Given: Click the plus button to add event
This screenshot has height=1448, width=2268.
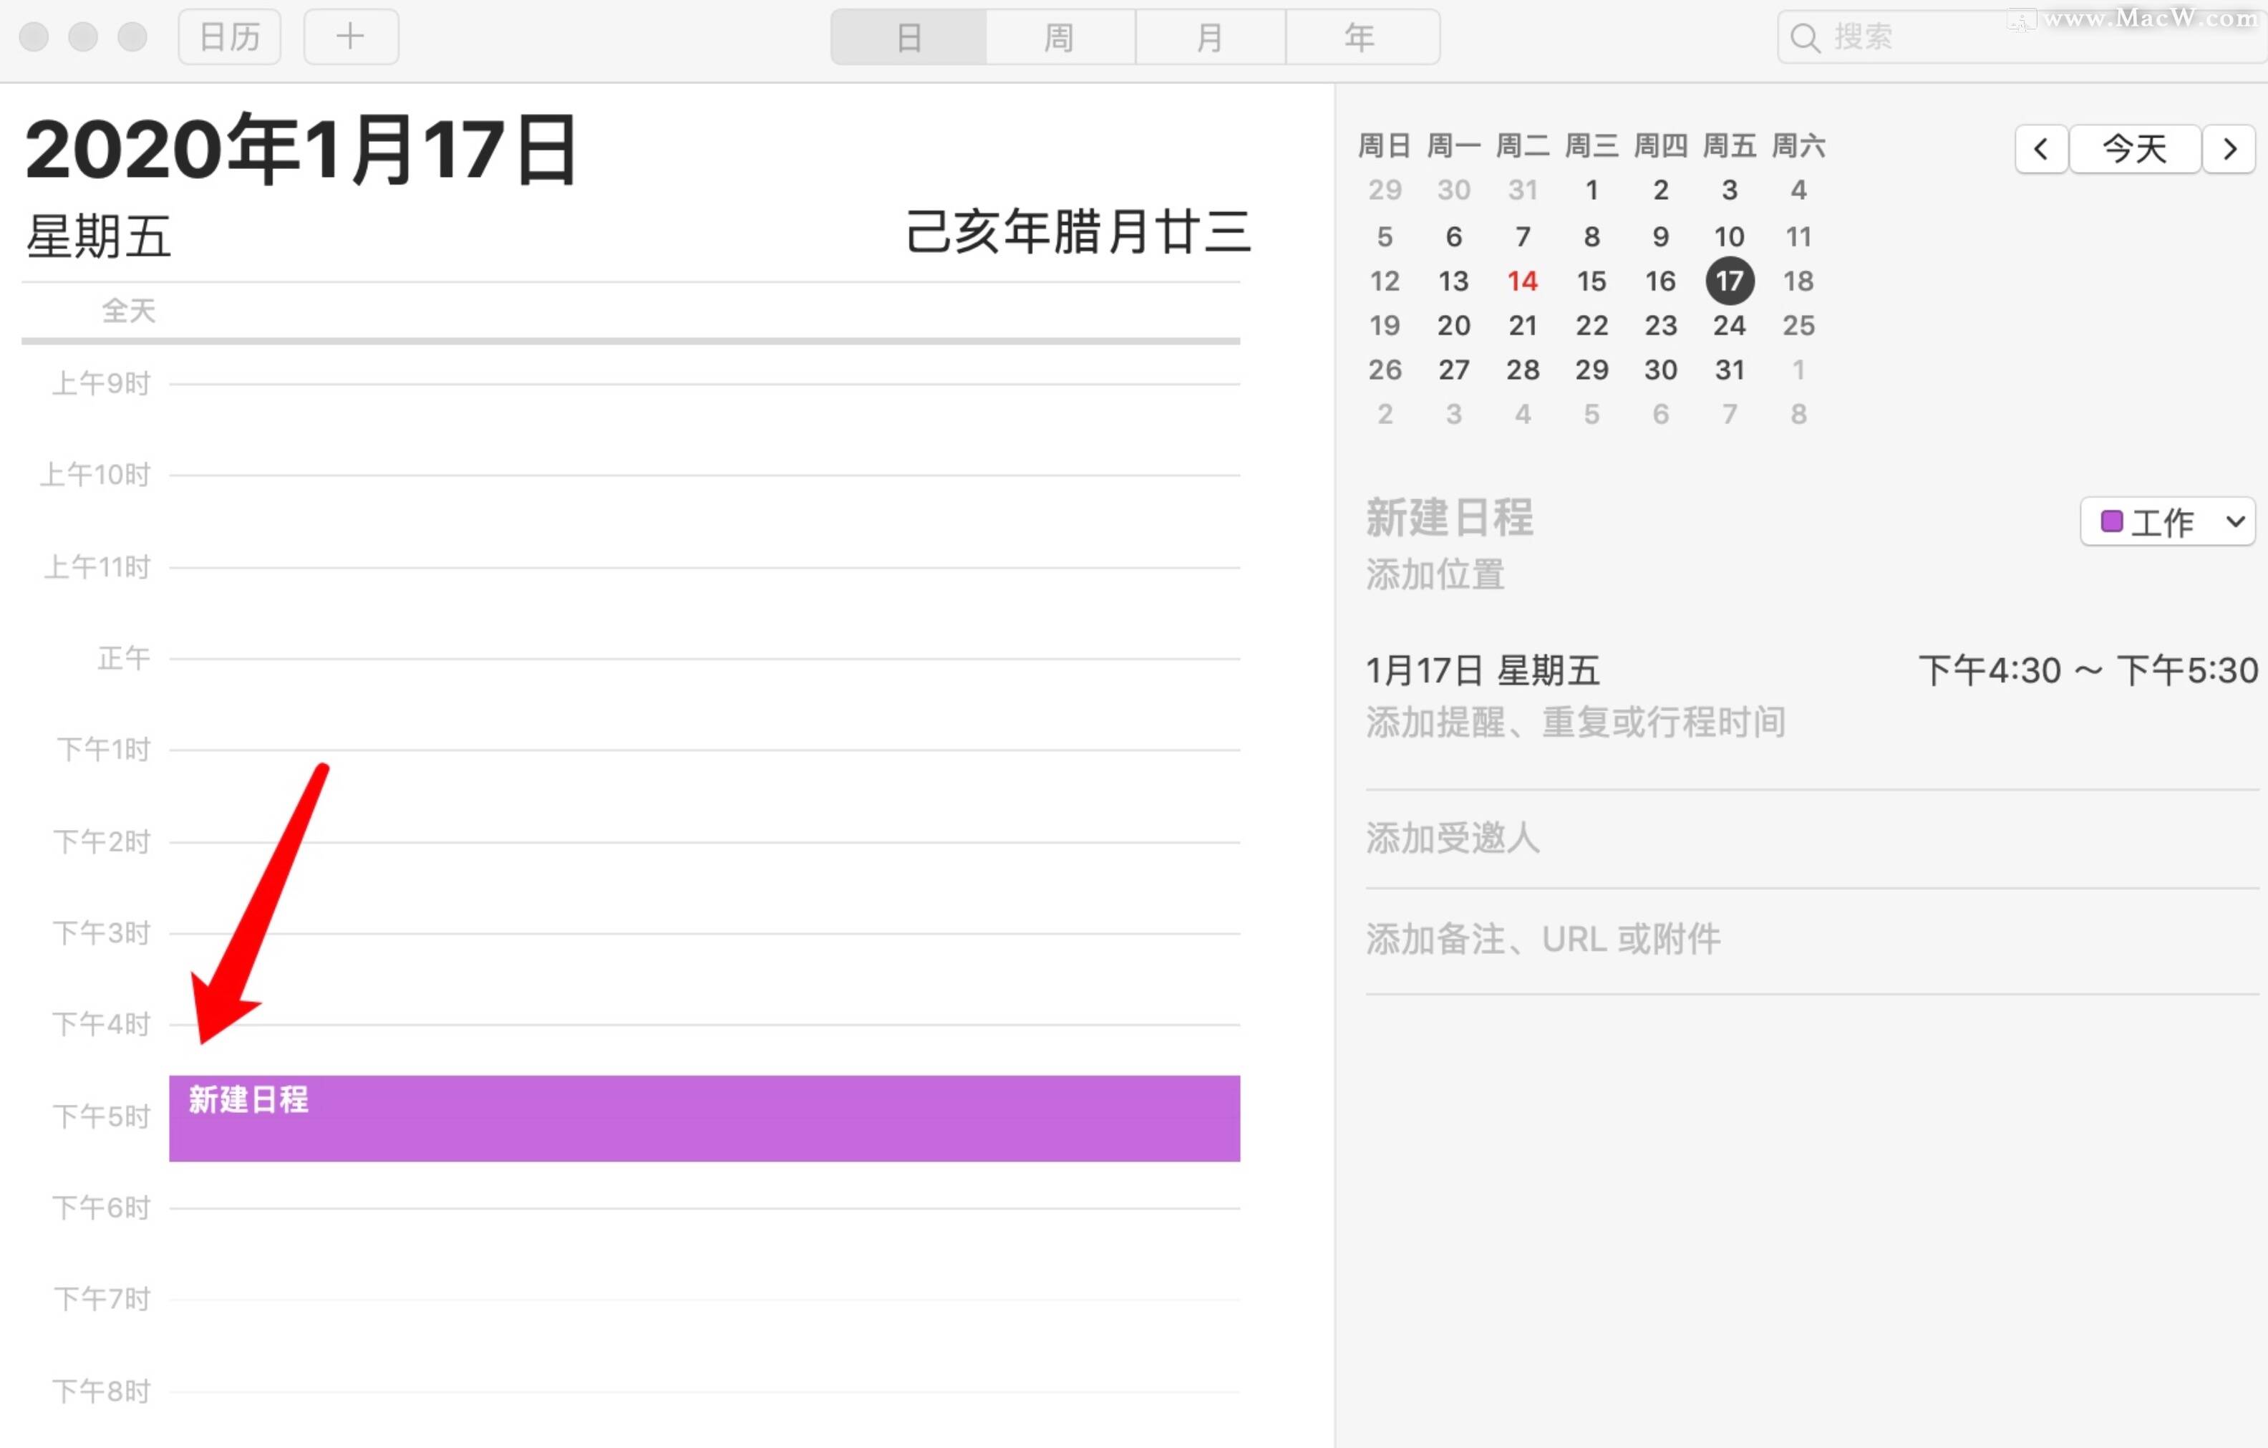Looking at the screenshot, I should tap(350, 37).
